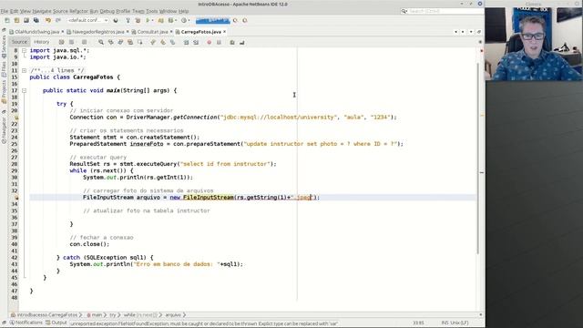Viewport: 583px width, 328px height.
Task: Toggle Bookmark in editor toolbar
Action: tap(172, 43)
